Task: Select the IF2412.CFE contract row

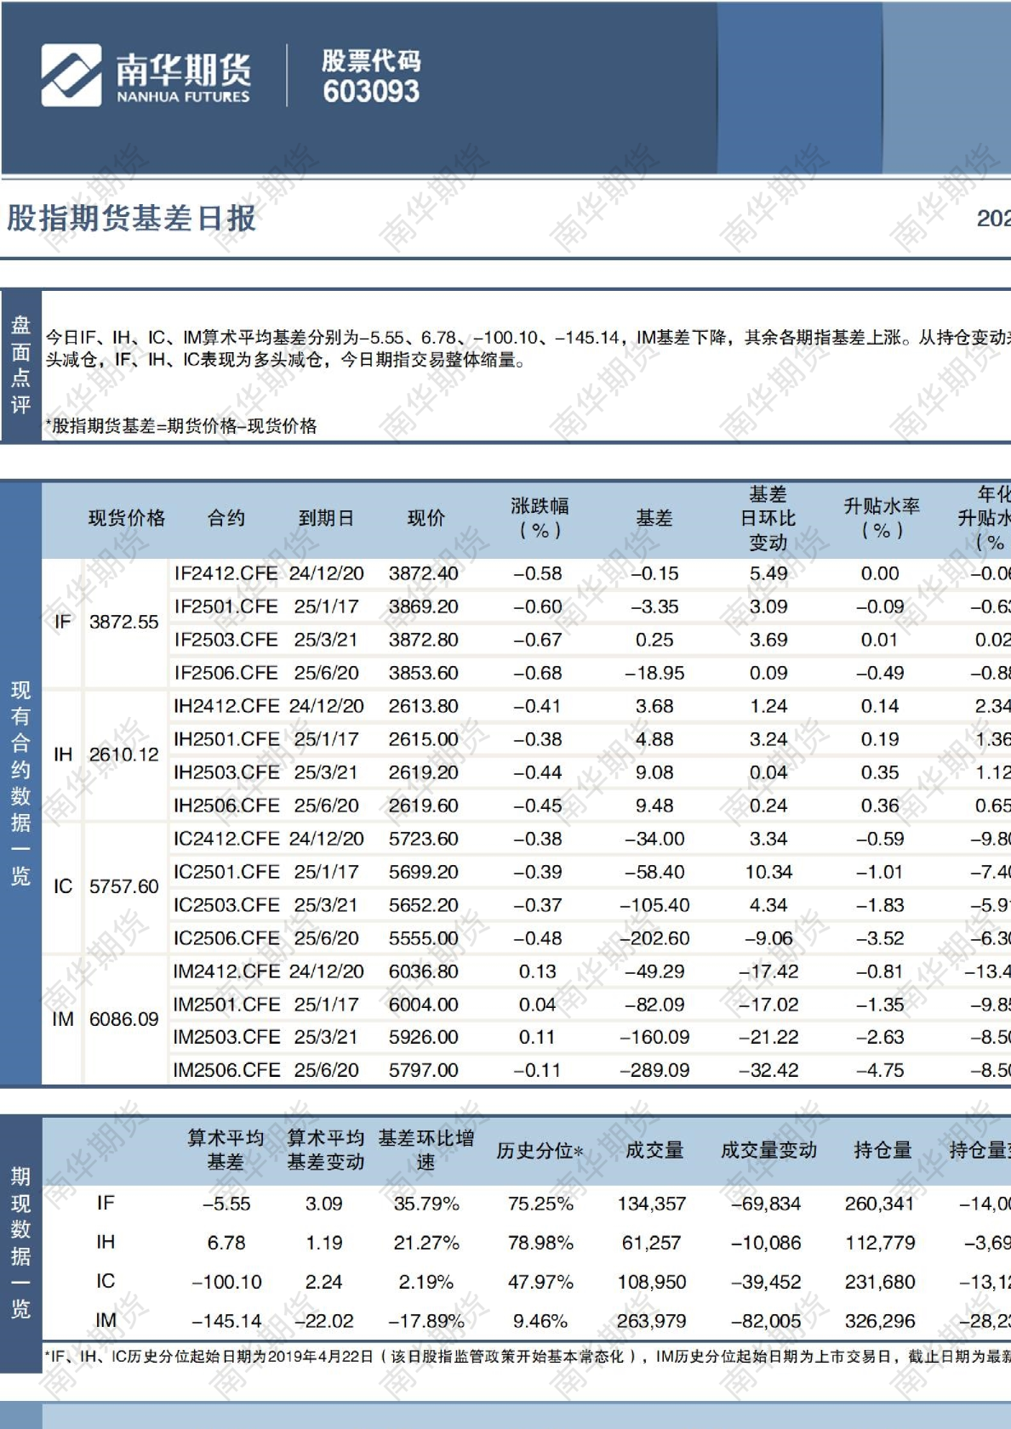Action: pos(226,573)
